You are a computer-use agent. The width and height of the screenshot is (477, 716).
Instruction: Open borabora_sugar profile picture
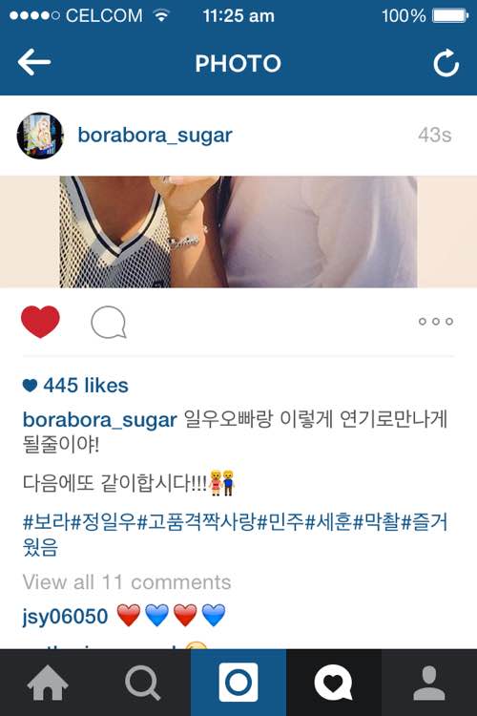(x=40, y=136)
